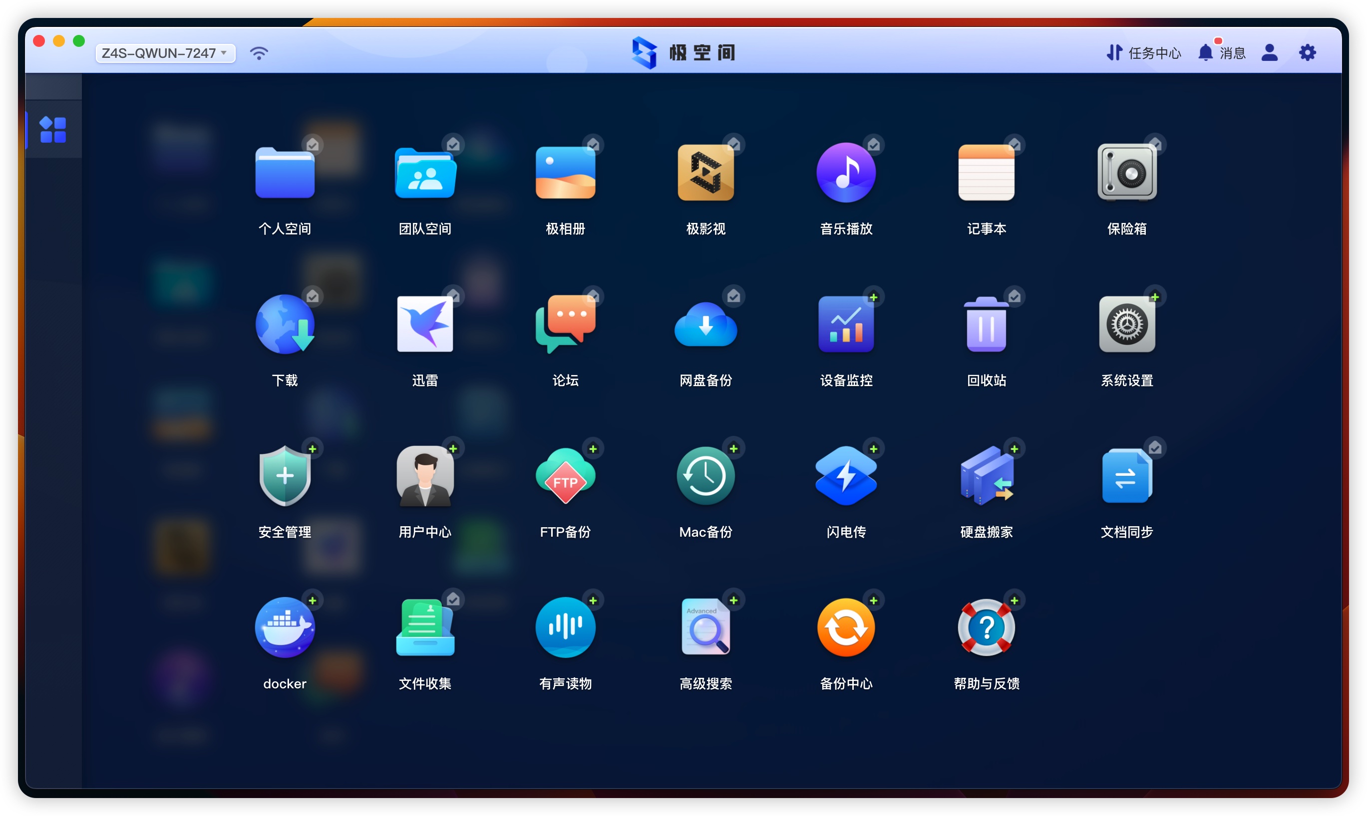
Task: Open the user account menu icon
Action: click(1269, 53)
